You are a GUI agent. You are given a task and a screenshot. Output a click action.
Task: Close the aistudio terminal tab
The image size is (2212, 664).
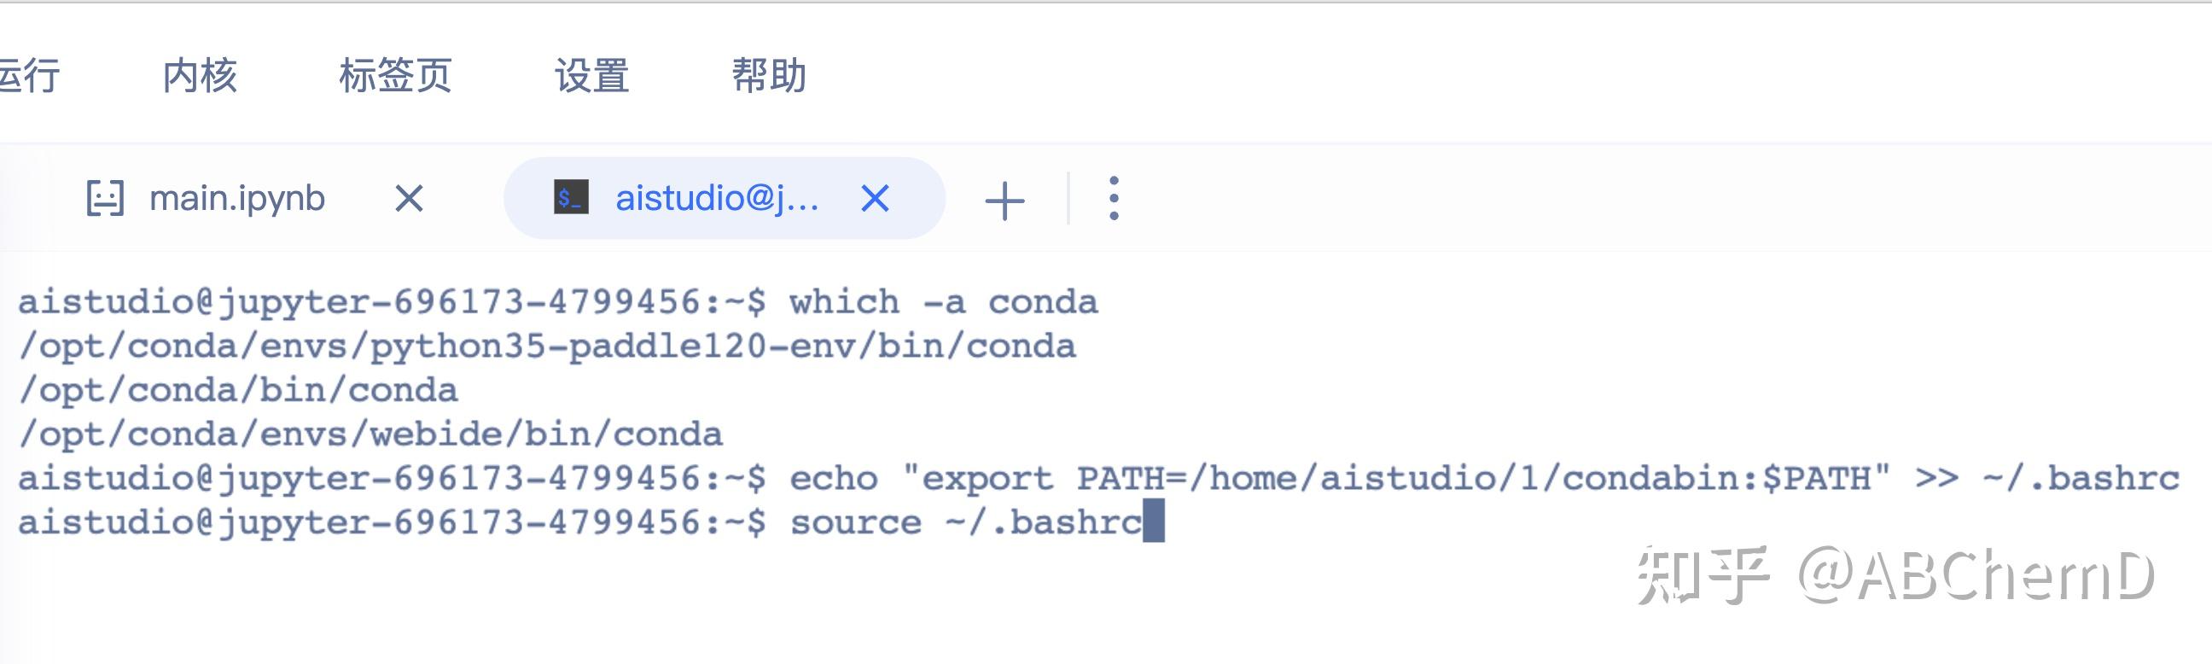click(x=875, y=198)
